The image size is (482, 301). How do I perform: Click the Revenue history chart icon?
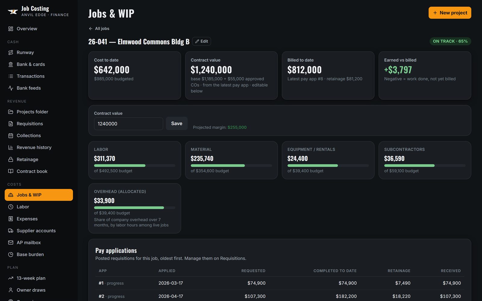pyautogui.click(x=11, y=147)
